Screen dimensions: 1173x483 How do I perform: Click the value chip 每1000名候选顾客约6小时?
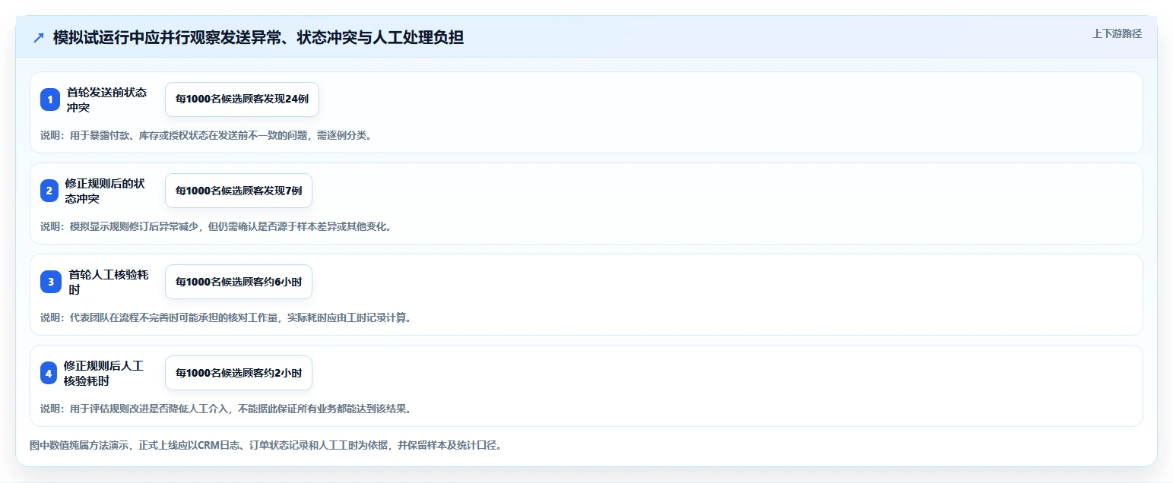coord(239,282)
